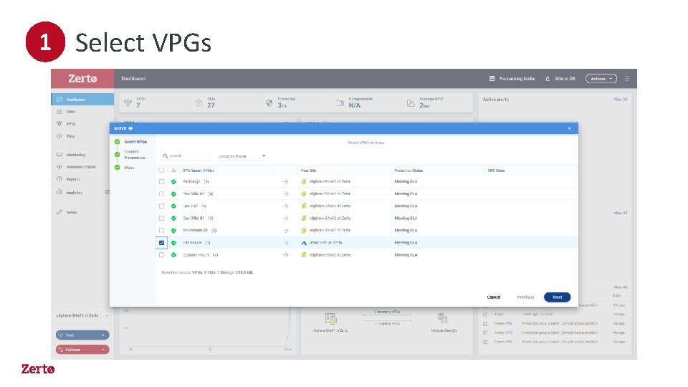Screen dimensions: 688x387
Task: Go to the Move wizard step
Action: coord(129,168)
